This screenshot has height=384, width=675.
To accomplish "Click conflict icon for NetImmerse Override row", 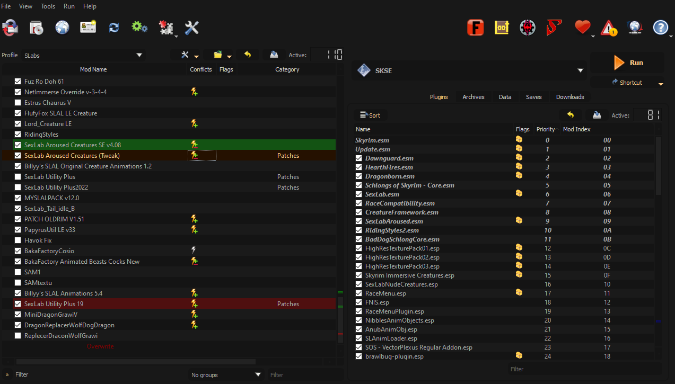I will point(194,92).
